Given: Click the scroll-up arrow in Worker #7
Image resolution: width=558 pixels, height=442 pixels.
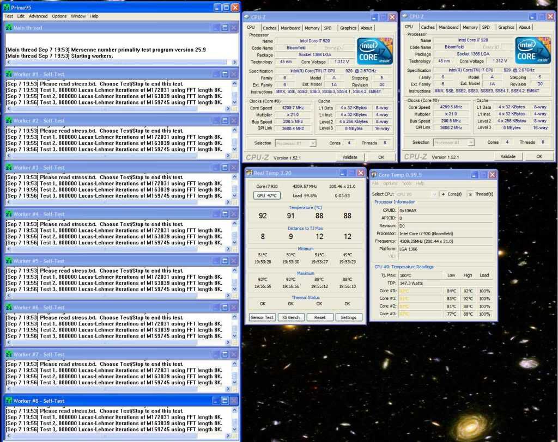Looking at the screenshot, I should coord(234,364).
